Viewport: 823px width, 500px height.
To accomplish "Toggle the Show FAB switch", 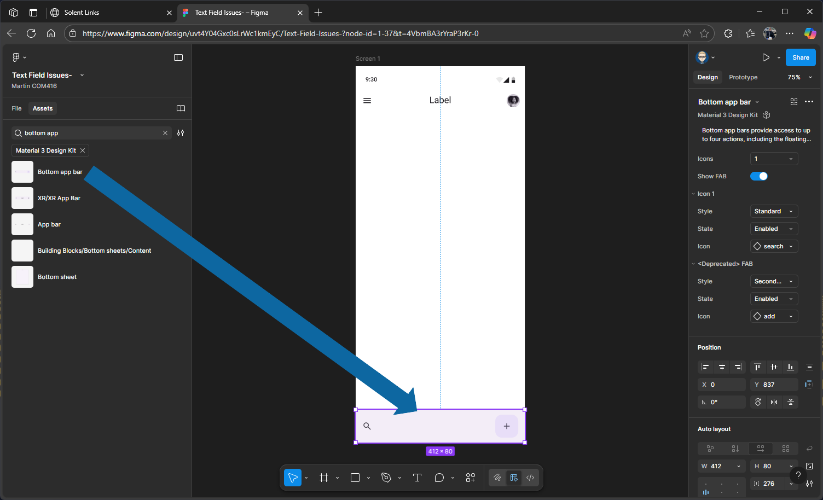I will pyautogui.click(x=759, y=176).
